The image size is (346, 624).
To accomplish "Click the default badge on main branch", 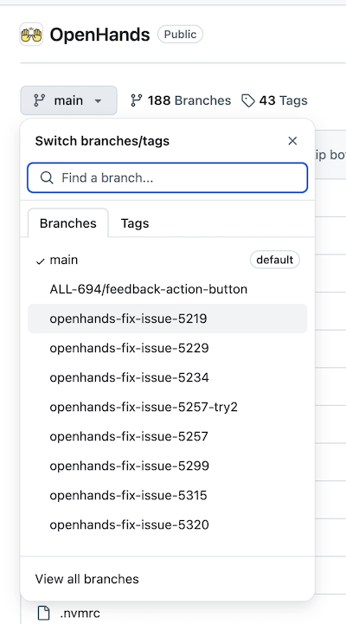I will pyautogui.click(x=275, y=260).
